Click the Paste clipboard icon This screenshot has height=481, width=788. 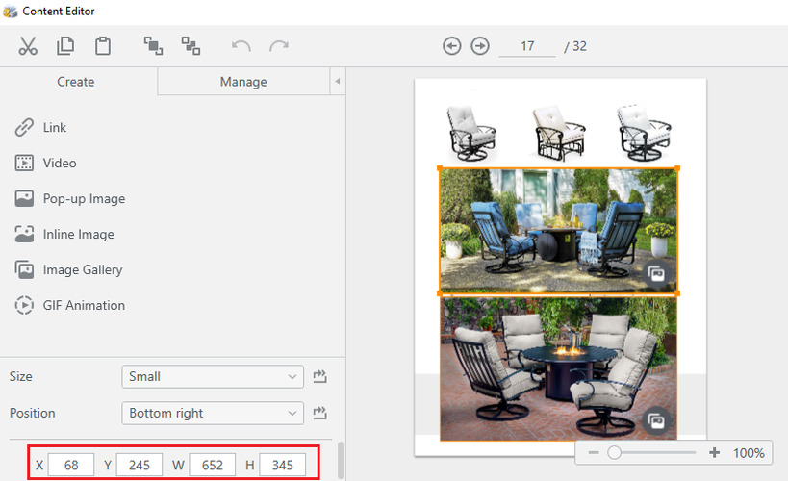pyautogui.click(x=103, y=46)
